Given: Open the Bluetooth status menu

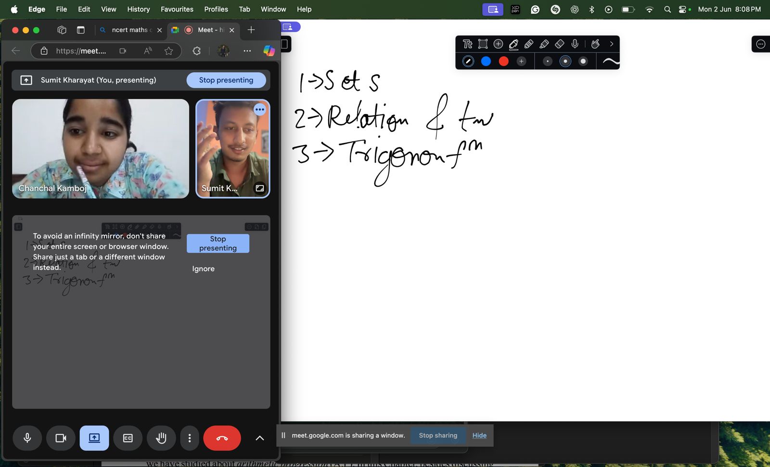Looking at the screenshot, I should [592, 9].
